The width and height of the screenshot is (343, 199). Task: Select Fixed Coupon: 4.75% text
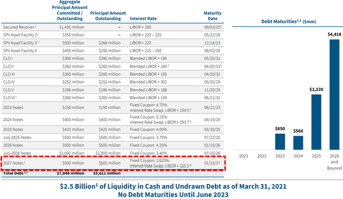(148, 105)
